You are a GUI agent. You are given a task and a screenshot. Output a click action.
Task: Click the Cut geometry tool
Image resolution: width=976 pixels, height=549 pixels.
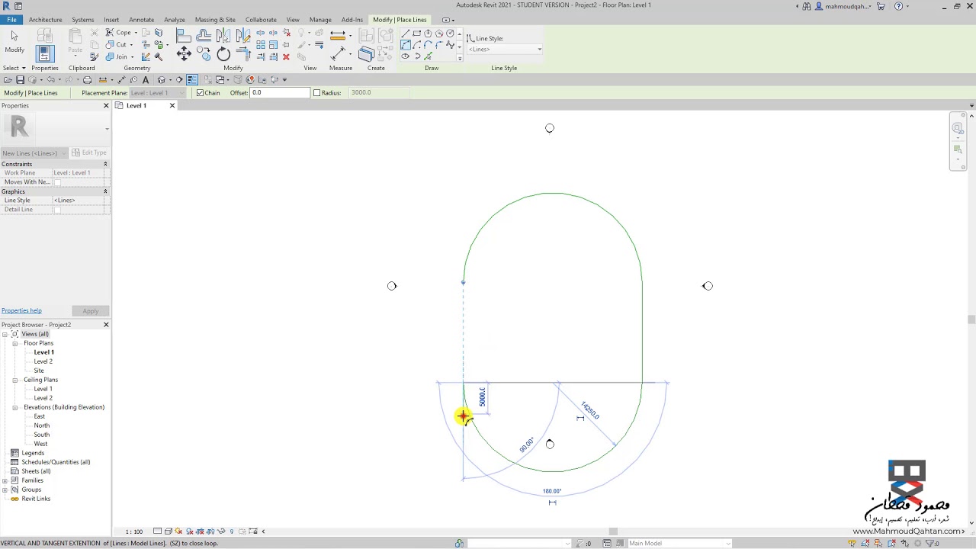pyautogui.click(x=116, y=45)
